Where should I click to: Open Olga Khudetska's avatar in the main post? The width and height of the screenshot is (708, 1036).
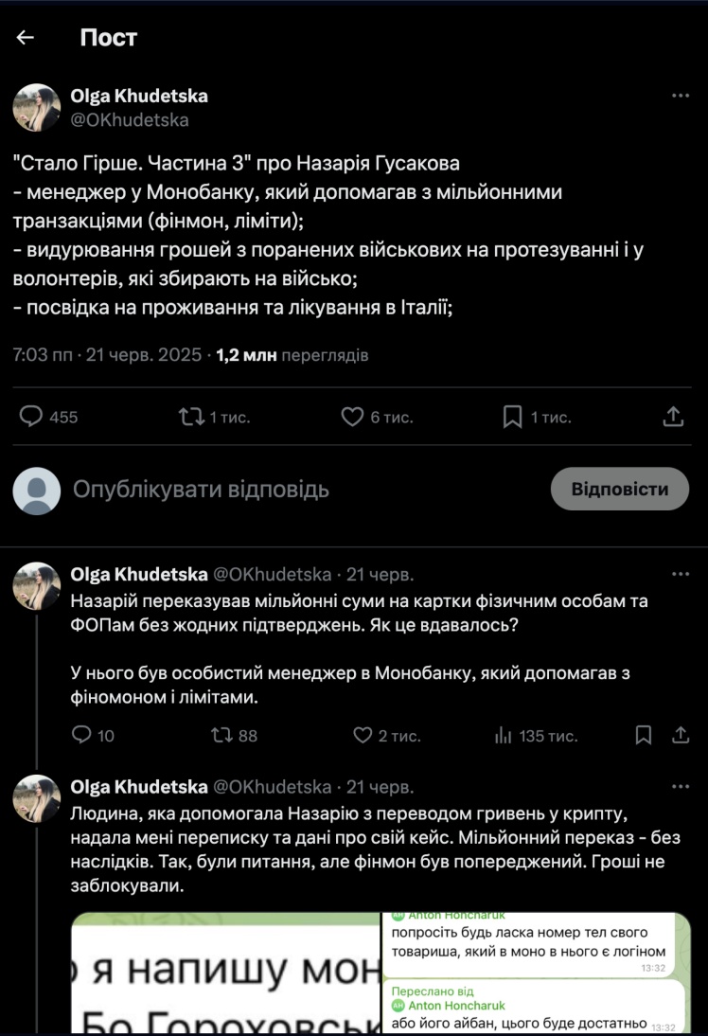pyautogui.click(x=37, y=107)
